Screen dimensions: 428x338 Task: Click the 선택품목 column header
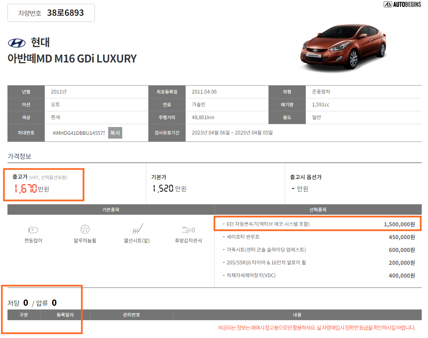pyautogui.click(x=318, y=210)
